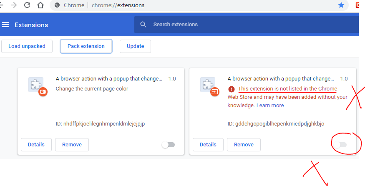Click text 'Change the current page color'

[x=92, y=89]
